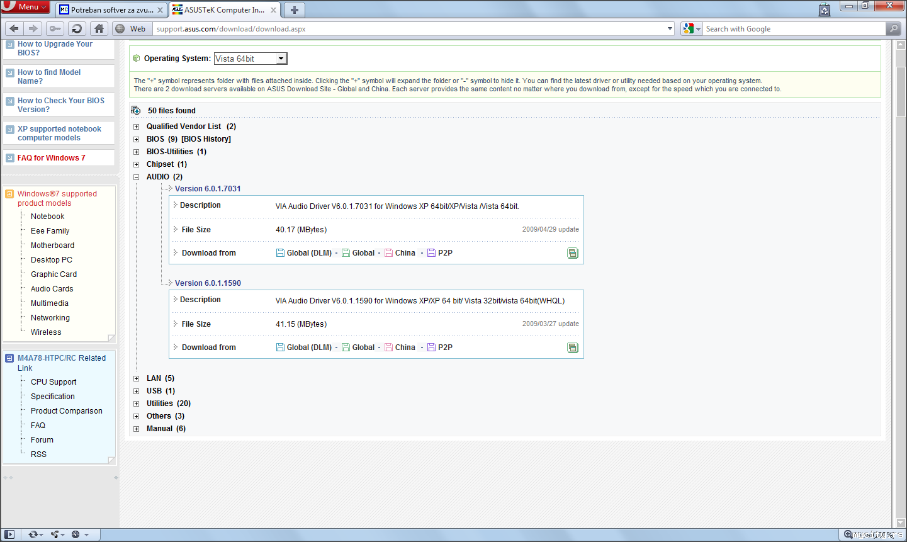
Task: Switch to the ASUSTeK Computer tab
Action: click(225, 10)
